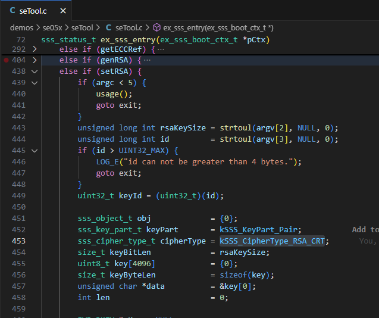Screen dimensions: 379x318
Task: Click the *data pointer declaration on line 457
Action: [x=154, y=286]
